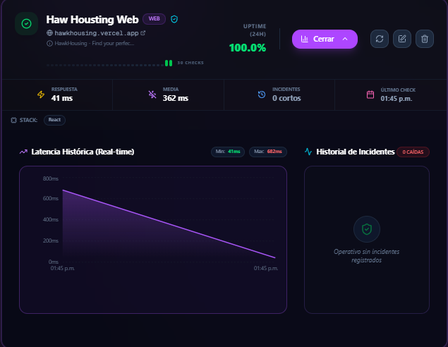Viewport: 448px width, 347px height.
Task: Click the 0 Caídas incidents badge
Action: 413,152
